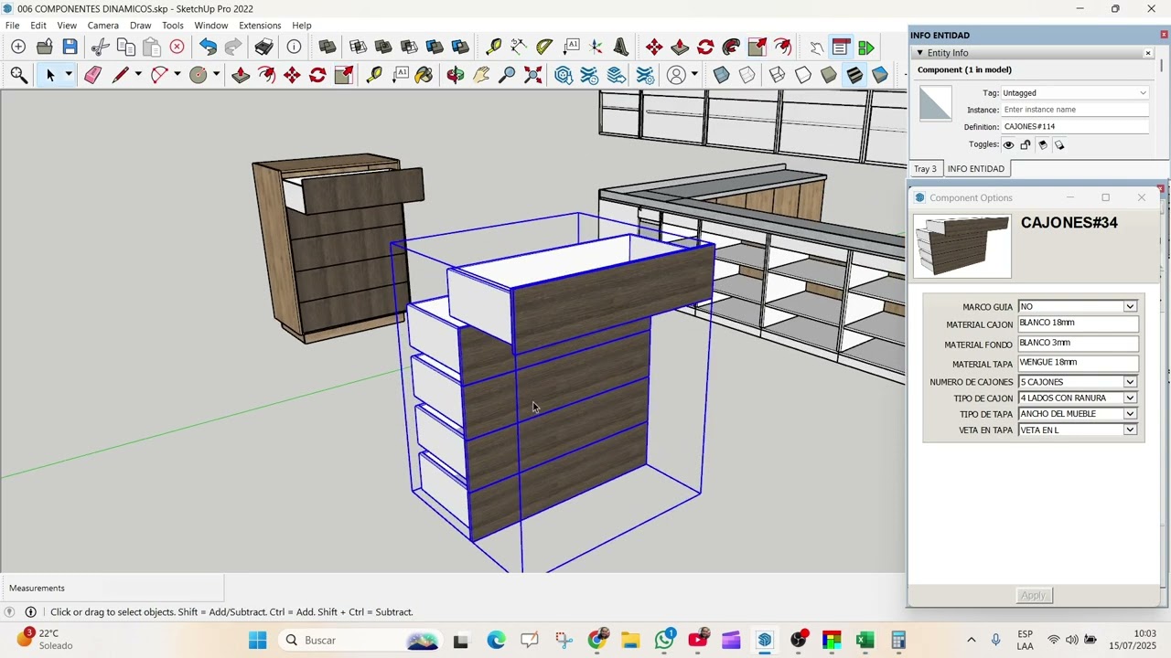This screenshot has height=658, width=1171.
Task: Activate the Pan hand tool
Action: 481,75
